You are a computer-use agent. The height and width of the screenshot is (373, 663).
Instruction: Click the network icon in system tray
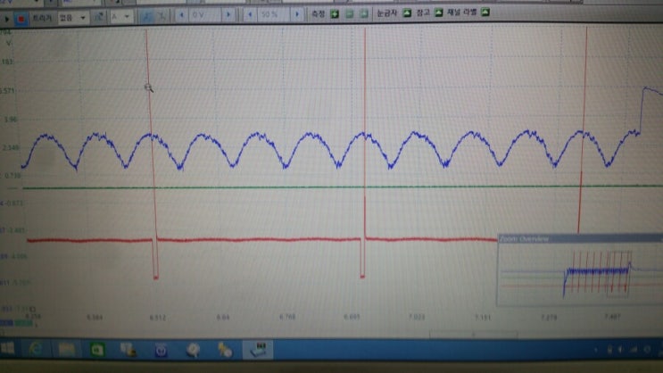point(634,349)
